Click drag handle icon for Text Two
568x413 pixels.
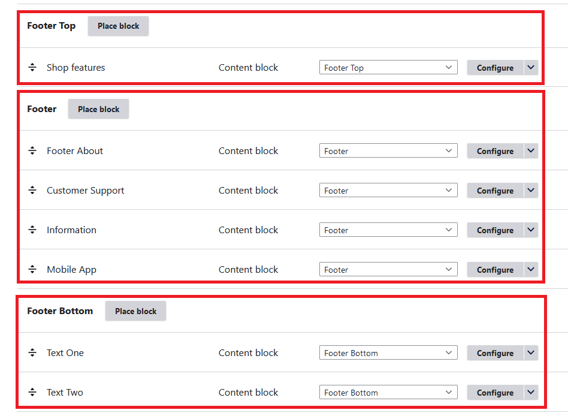point(32,393)
